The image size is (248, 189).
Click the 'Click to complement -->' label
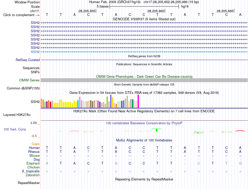pyautogui.click(x=21, y=15)
